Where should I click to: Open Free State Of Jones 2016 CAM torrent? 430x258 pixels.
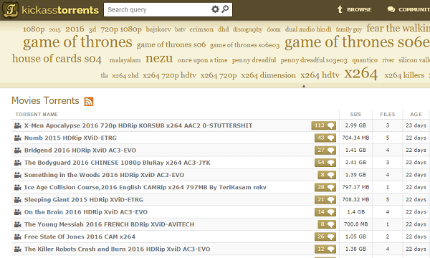coord(80,236)
